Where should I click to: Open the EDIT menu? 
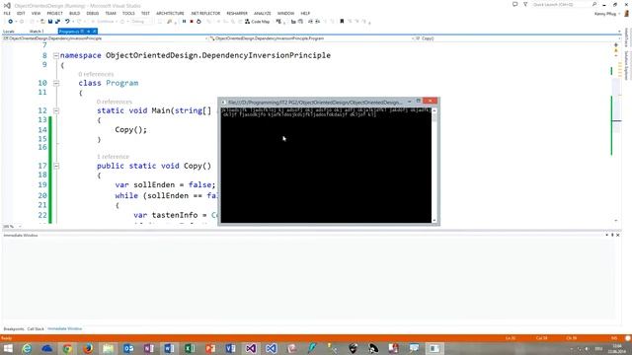pyautogui.click(x=21, y=13)
